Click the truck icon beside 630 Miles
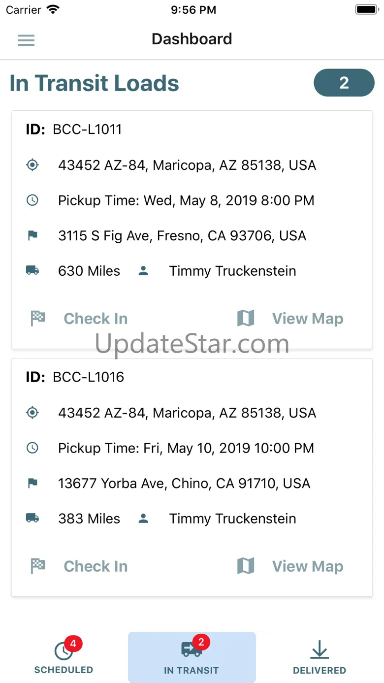 [x=32, y=271]
